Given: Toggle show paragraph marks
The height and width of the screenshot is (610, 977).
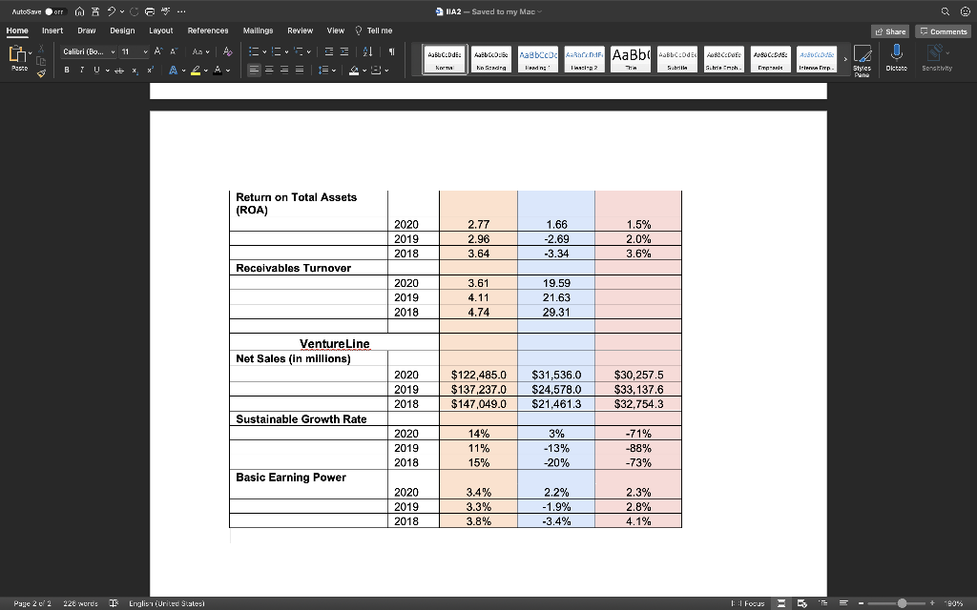Looking at the screenshot, I should pyautogui.click(x=391, y=51).
